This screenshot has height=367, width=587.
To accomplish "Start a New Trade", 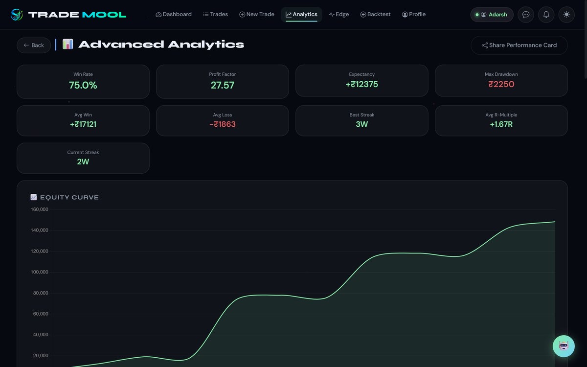I will pyautogui.click(x=257, y=15).
